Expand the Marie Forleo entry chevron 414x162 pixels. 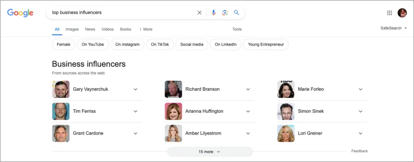tap(360, 89)
